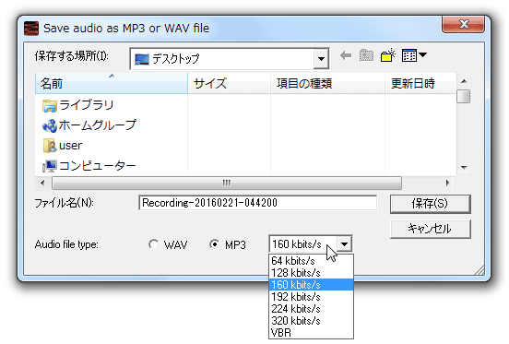Select the ライブラリ list entry
509x344 pixels.
coord(77,106)
